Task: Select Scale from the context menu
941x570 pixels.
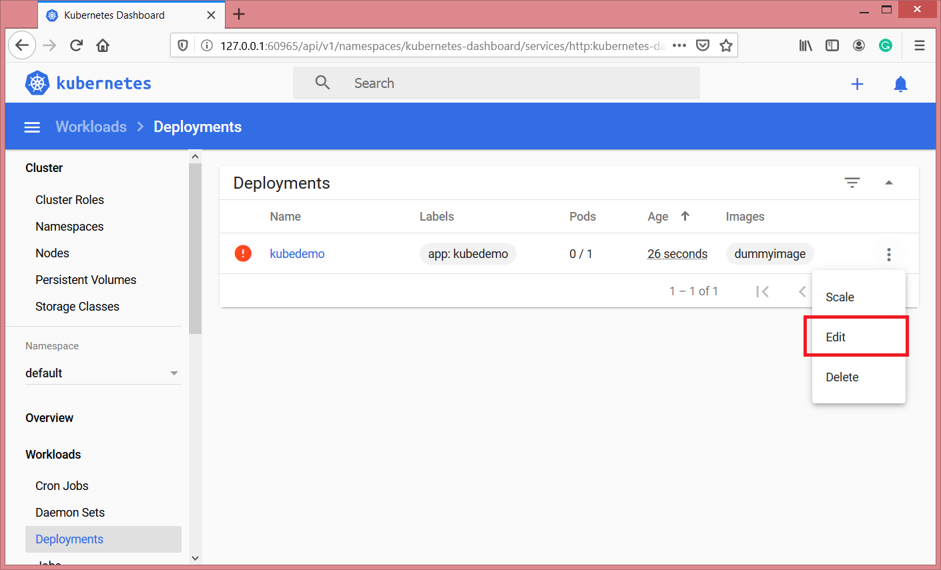Action: (859, 297)
